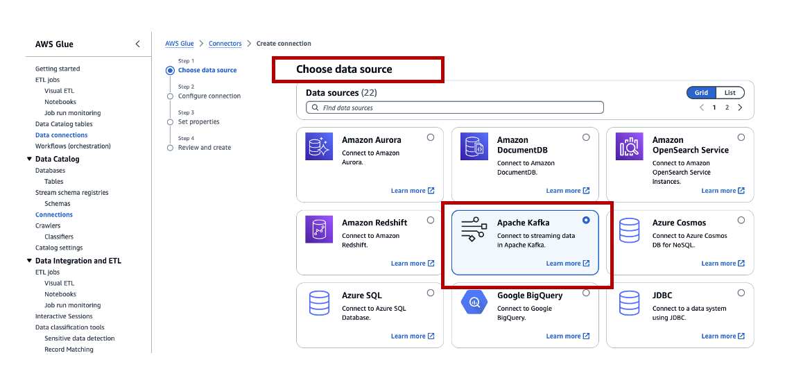785x378 pixels.
Task: Open Data Catalog tables in the sidebar
Action: [x=64, y=123]
